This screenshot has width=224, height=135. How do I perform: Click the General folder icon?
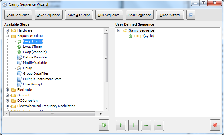click(x=14, y=95)
